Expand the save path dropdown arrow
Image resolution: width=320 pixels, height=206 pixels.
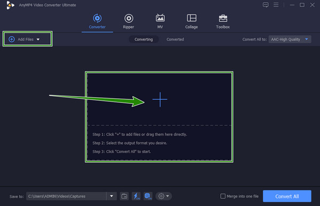(x=111, y=196)
